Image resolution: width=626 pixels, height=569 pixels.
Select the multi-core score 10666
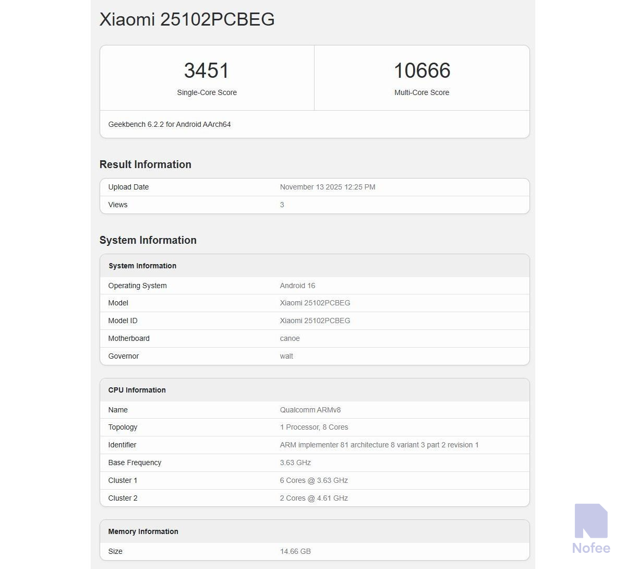(422, 70)
